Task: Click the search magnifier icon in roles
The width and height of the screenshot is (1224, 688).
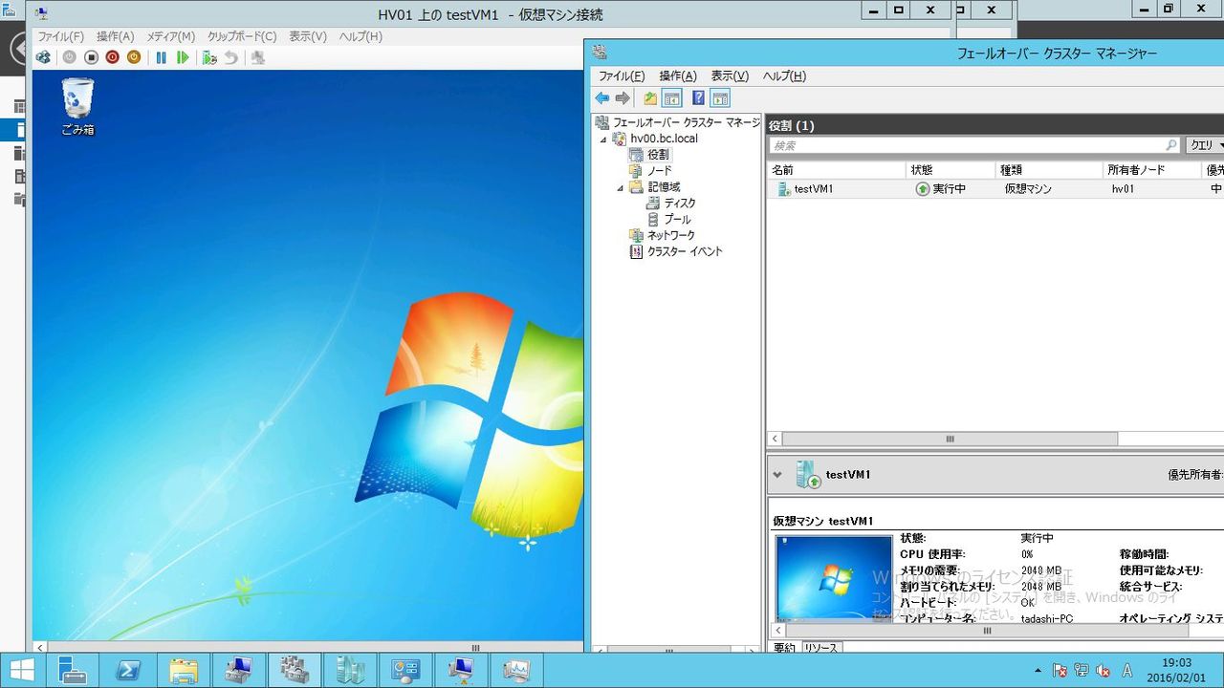Action: [1171, 145]
